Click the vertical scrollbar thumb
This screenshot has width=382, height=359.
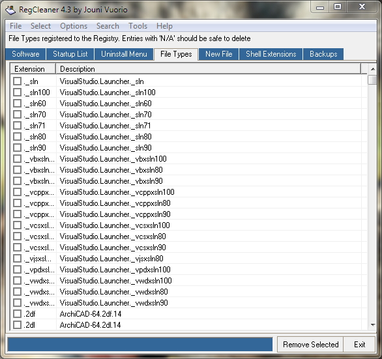point(372,80)
